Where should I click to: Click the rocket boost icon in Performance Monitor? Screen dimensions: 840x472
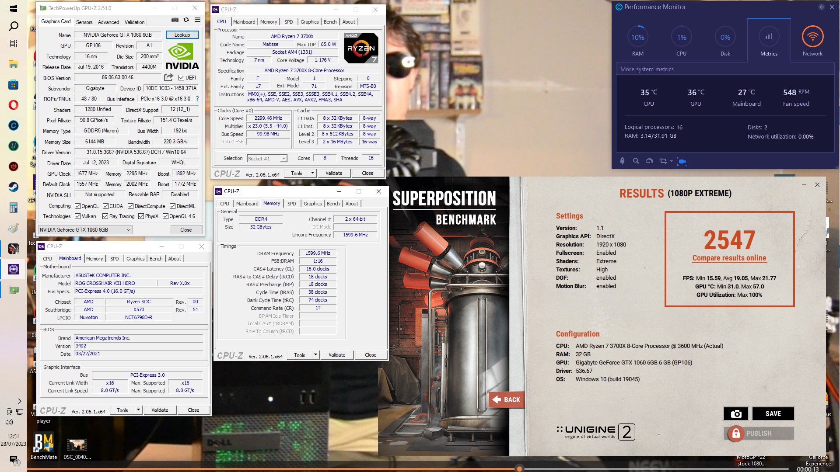pos(622,161)
